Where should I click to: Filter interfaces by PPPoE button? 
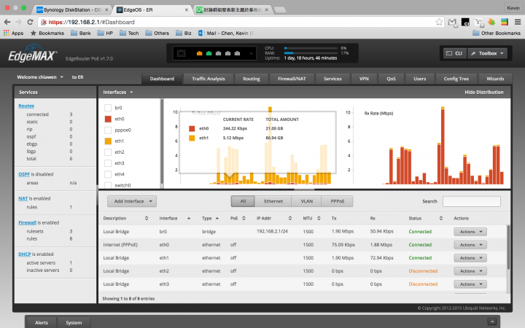point(337,201)
